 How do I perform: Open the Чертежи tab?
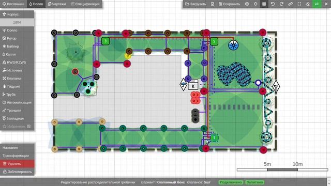57,4
